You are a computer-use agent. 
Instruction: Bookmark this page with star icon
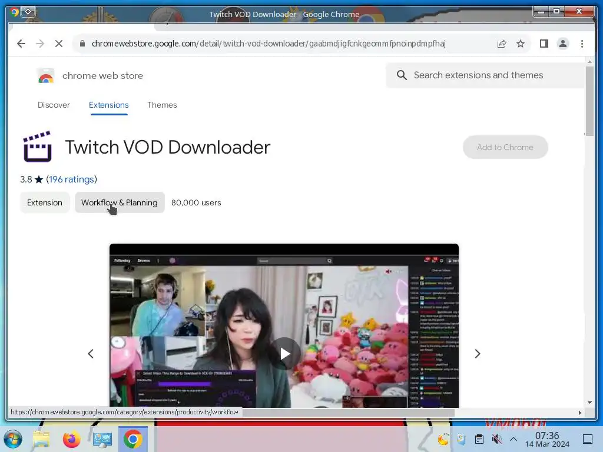coord(521,44)
